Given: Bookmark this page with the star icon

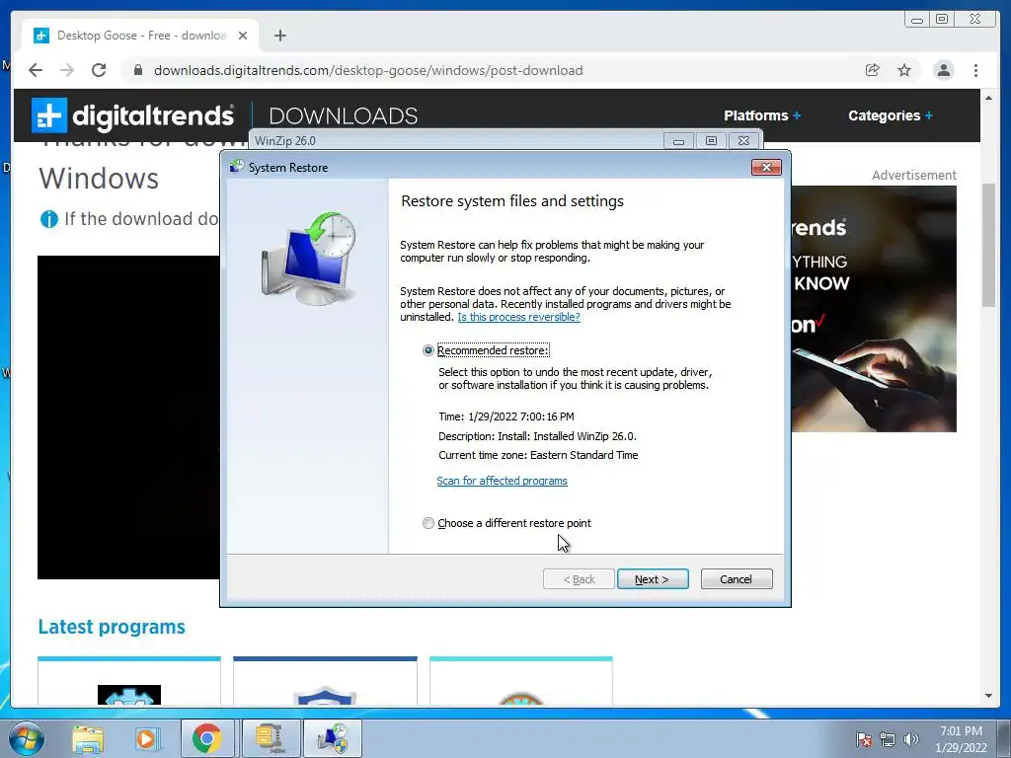Looking at the screenshot, I should pos(904,70).
